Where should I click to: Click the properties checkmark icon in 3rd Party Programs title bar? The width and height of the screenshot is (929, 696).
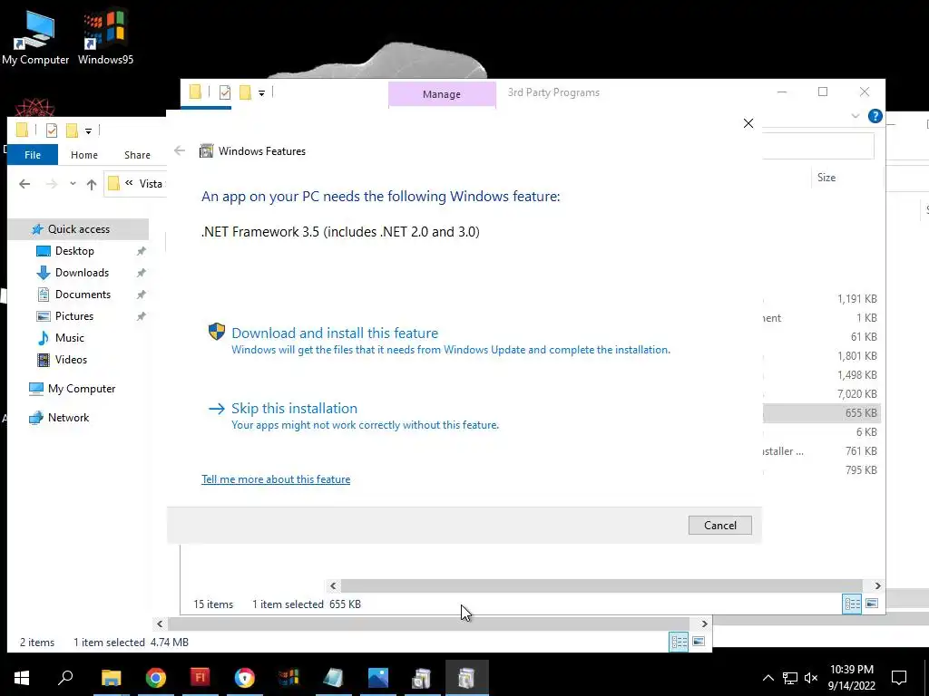(x=225, y=92)
